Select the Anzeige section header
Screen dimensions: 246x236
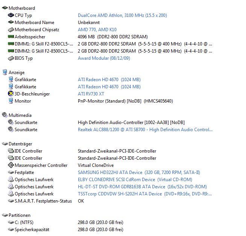(x=17, y=73)
